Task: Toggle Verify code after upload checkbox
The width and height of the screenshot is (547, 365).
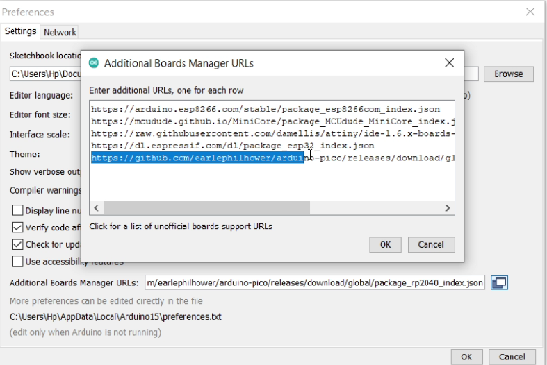Action: coord(17,228)
